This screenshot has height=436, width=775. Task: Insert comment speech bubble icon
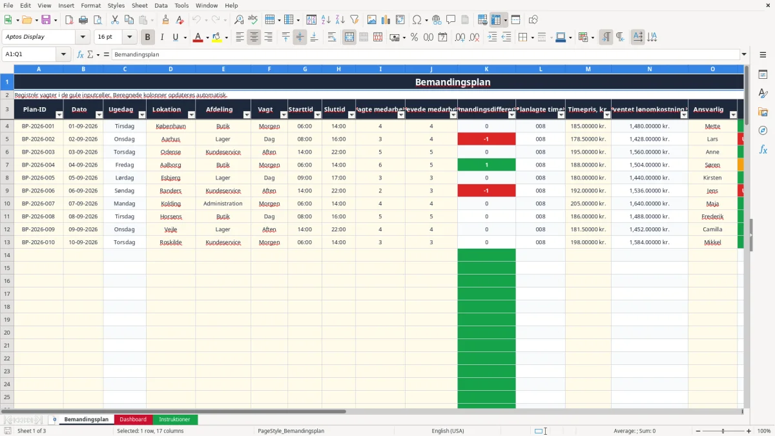click(451, 20)
